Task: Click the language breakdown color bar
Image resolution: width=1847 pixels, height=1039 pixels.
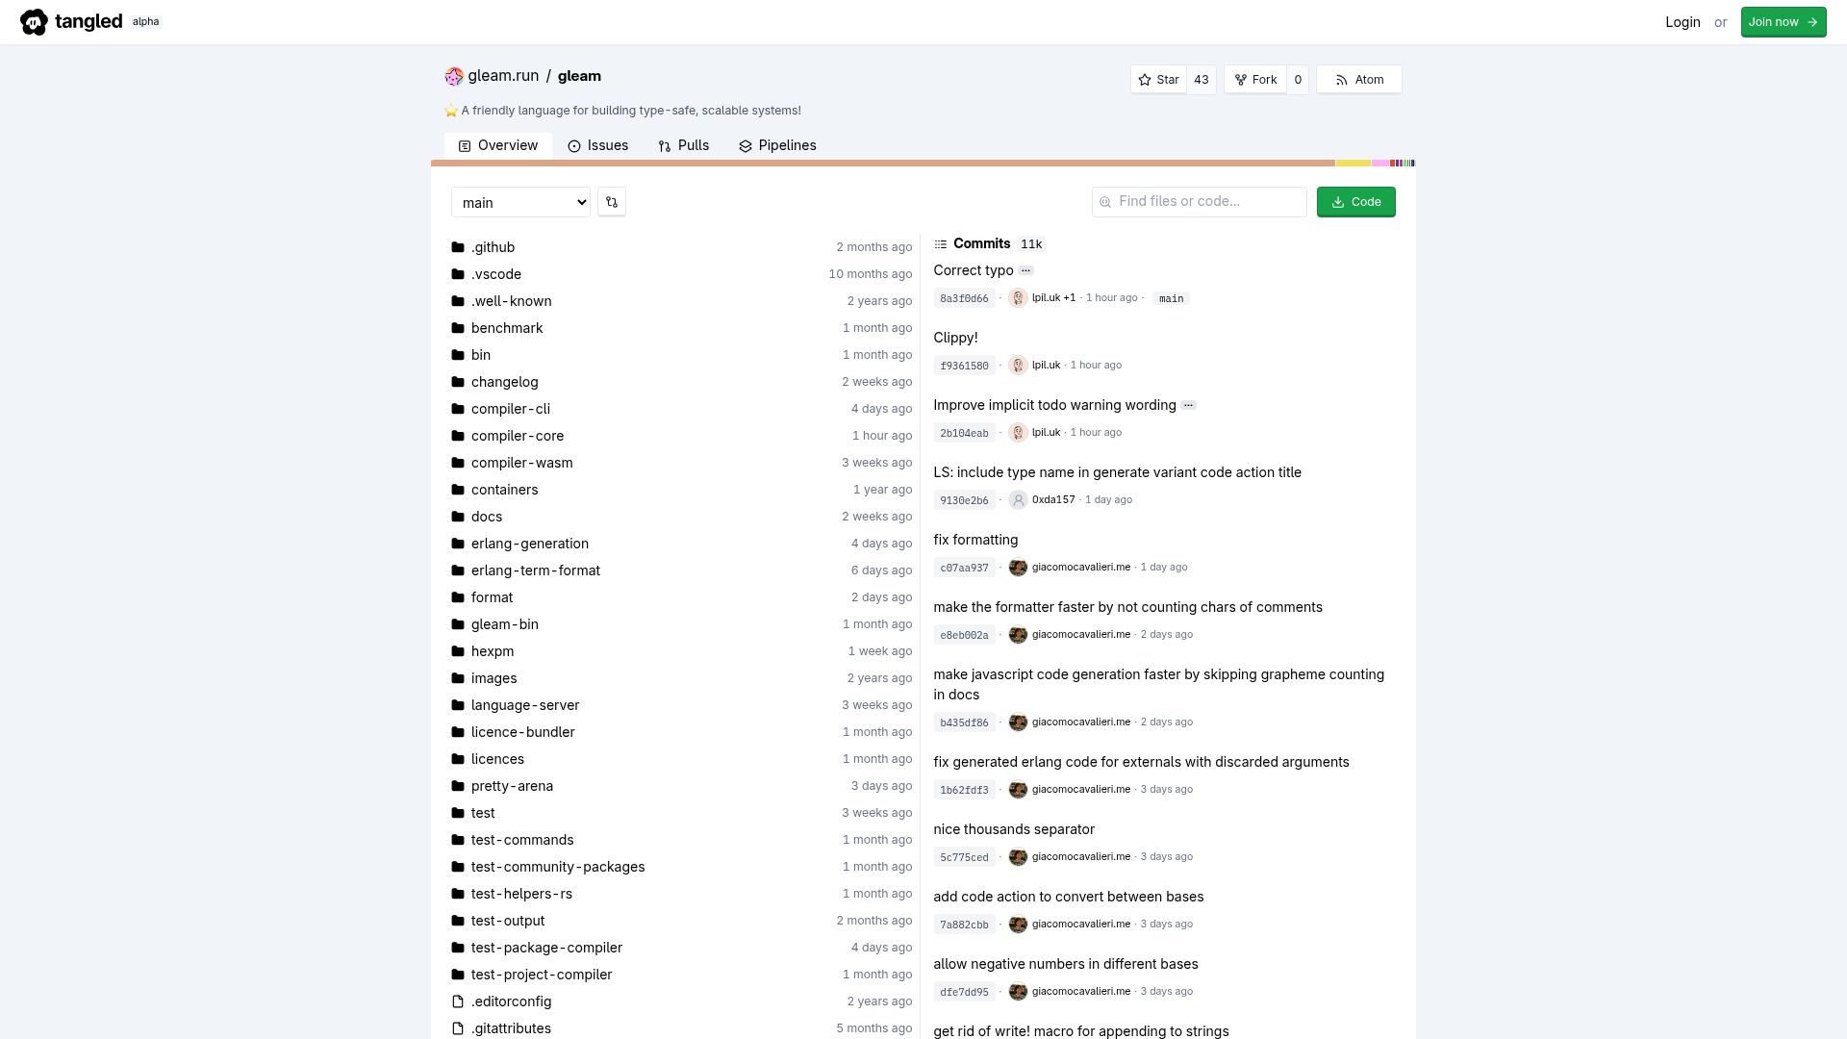Action: click(923, 164)
